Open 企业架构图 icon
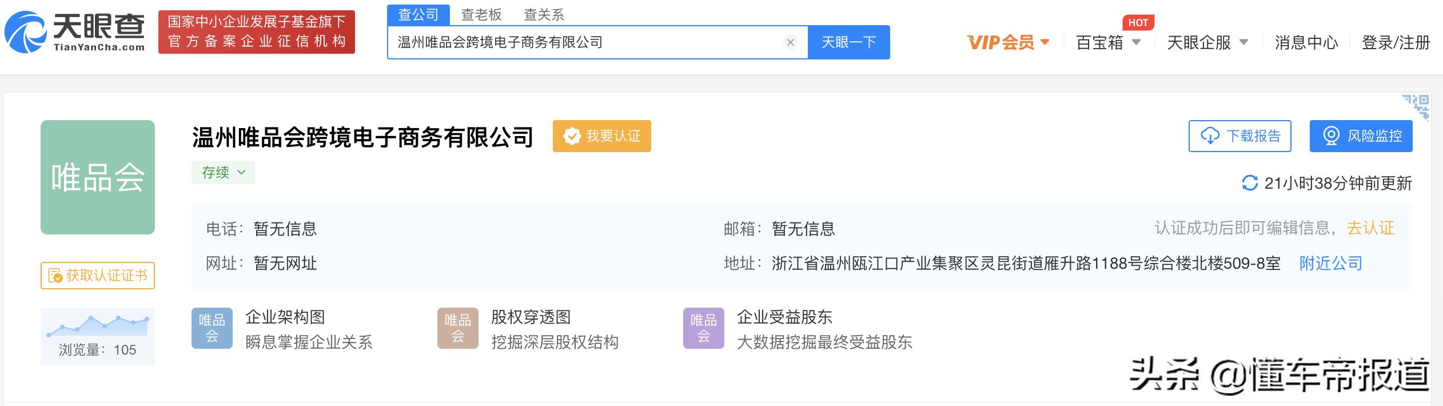The image size is (1443, 406). pos(212,328)
